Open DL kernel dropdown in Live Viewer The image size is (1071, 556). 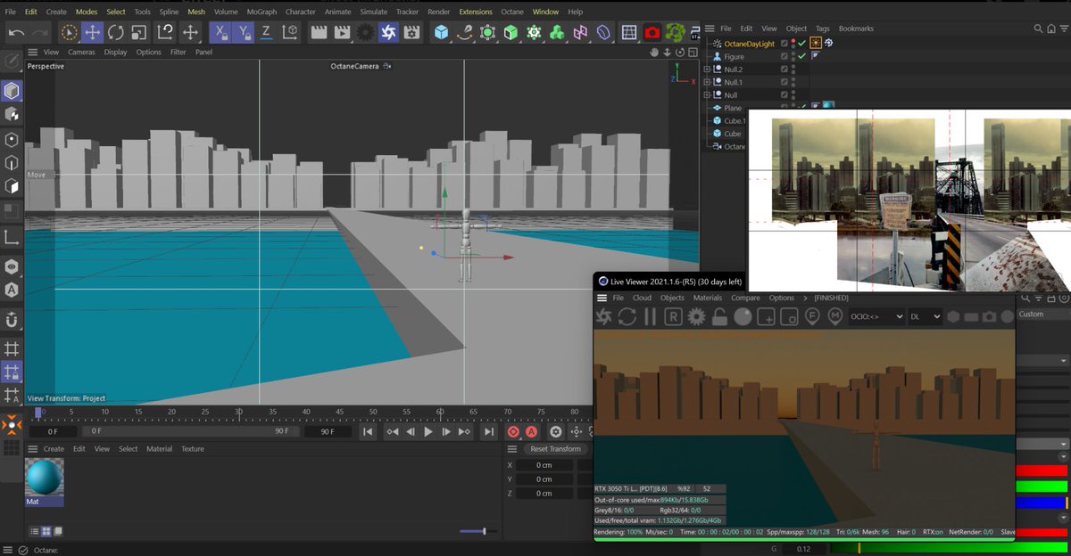[x=925, y=316]
